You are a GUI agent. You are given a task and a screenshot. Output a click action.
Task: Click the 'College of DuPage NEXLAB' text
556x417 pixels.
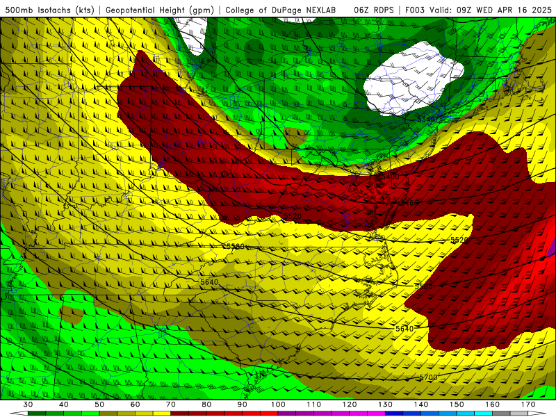coord(281,10)
